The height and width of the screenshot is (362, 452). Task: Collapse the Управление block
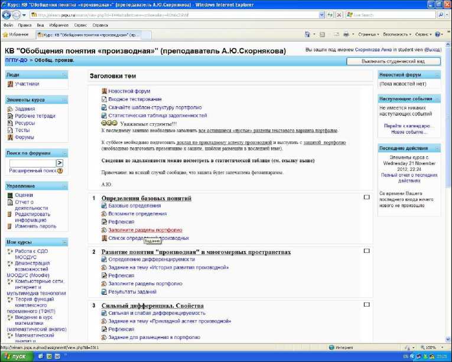tap(64, 186)
